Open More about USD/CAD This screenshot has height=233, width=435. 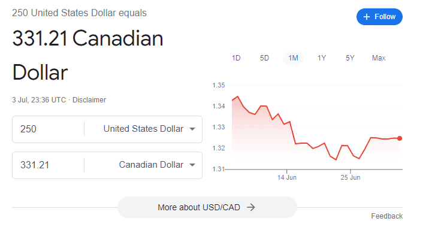(207, 207)
